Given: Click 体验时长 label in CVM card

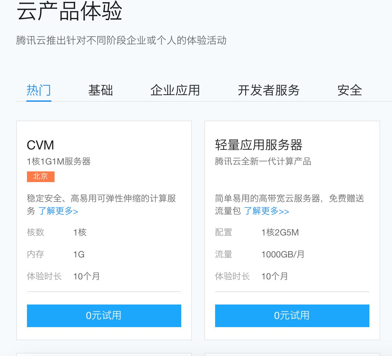Looking at the screenshot, I should 44,276.
